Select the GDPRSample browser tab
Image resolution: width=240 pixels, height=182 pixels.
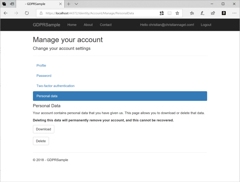pyautogui.click(x=40, y=4)
